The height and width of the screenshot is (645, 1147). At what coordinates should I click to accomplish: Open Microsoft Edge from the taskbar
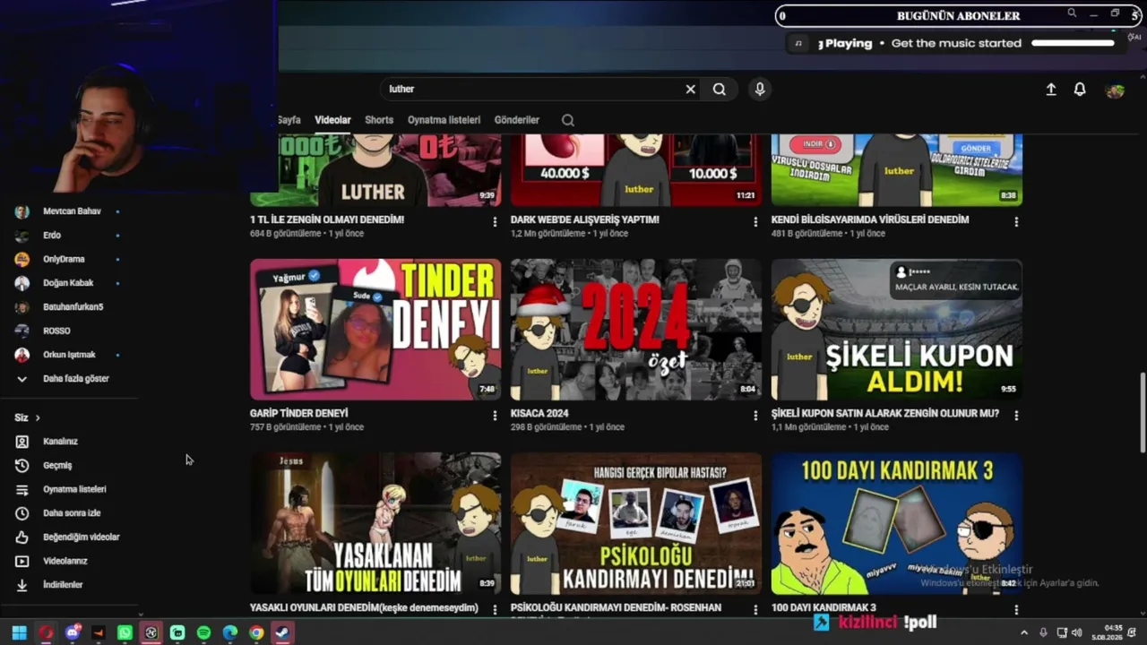point(230,633)
